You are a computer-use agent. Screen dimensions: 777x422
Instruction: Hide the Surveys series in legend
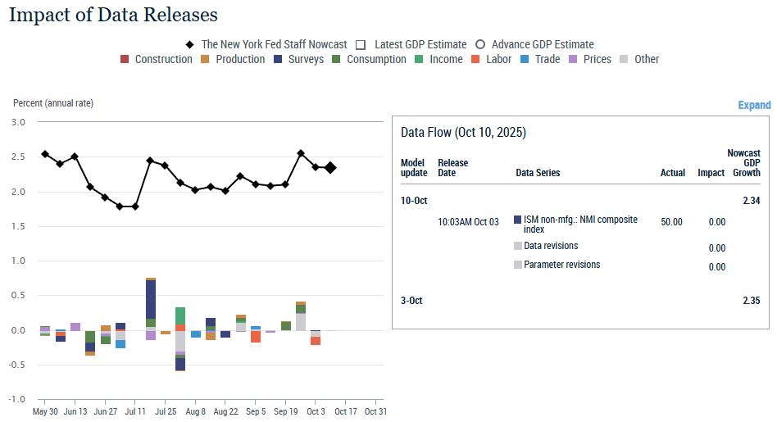(x=278, y=59)
